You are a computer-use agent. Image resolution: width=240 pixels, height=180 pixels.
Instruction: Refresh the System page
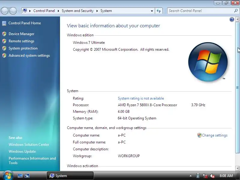click(159, 11)
